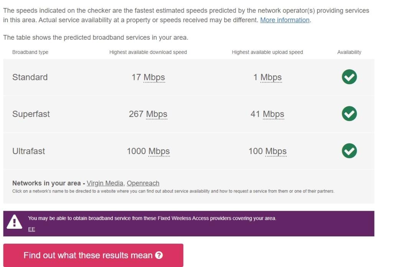Viewport: 393px width, 267px height.
Task: Select the Ultrafast broadband type label
Action: point(28,151)
